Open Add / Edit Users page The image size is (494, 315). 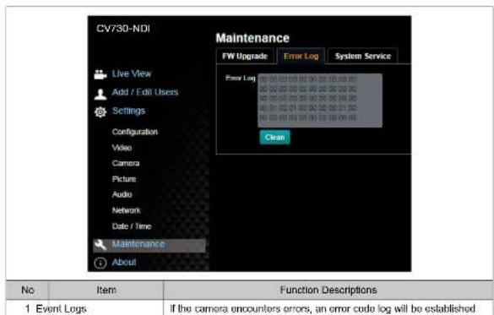coord(145,92)
